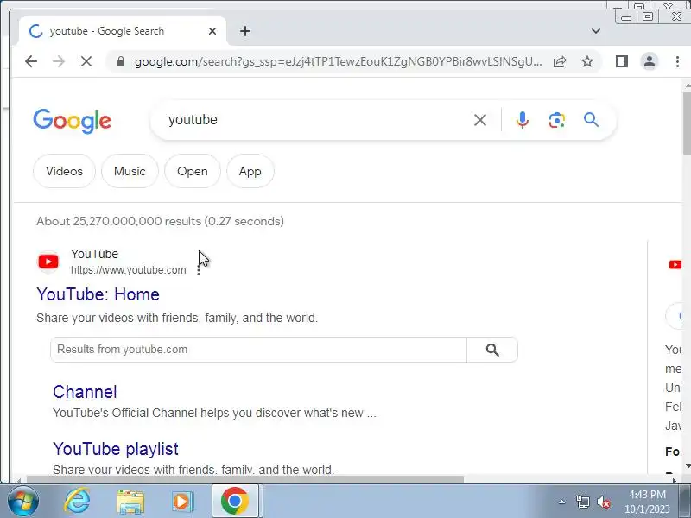
Task: Clear the youtube search query
Action: [x=480, y=120]
